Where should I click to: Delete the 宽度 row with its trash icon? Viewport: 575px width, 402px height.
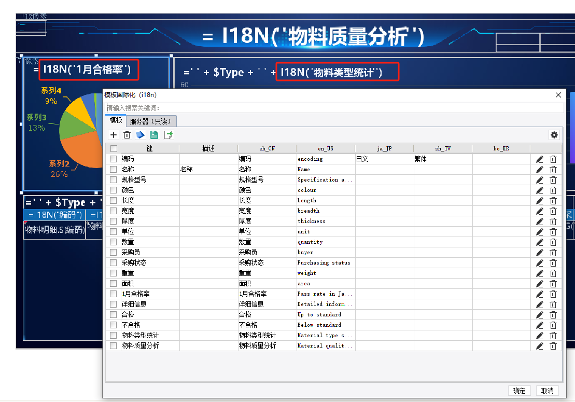point(553,211)
